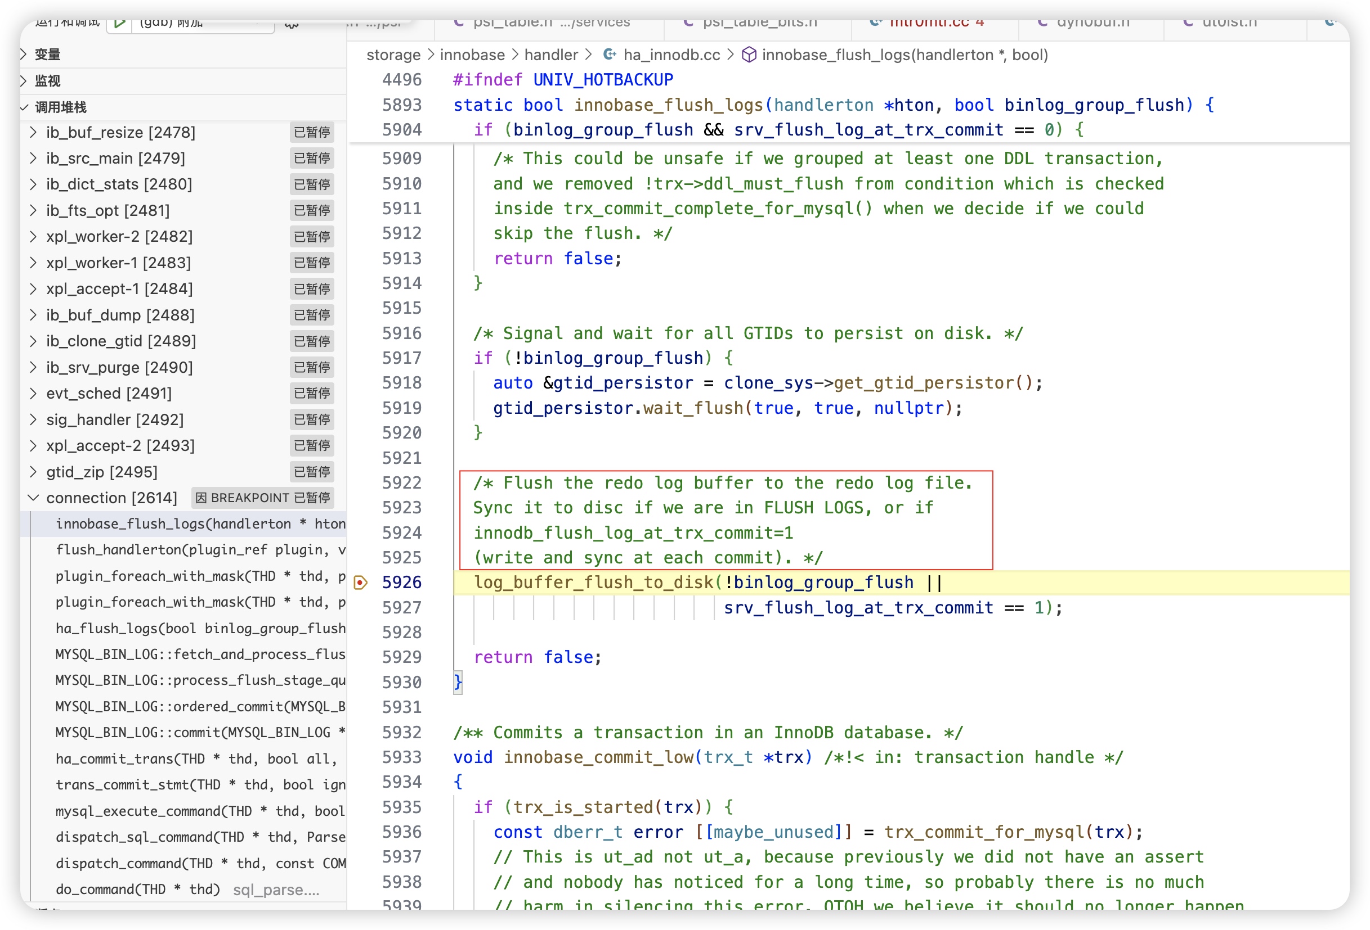Click the C++ file icon beside ha_innodb.cc breadcrumb
The height and width of the screenshot is (930, 1370).
click(610, 55)
